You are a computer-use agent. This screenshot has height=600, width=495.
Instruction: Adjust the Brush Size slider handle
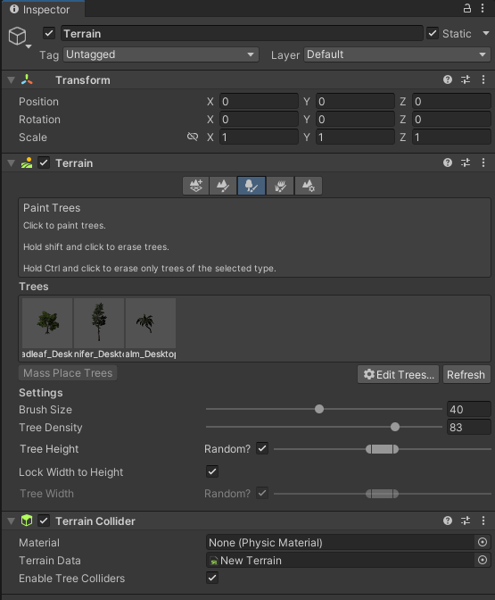click(319, 409)
